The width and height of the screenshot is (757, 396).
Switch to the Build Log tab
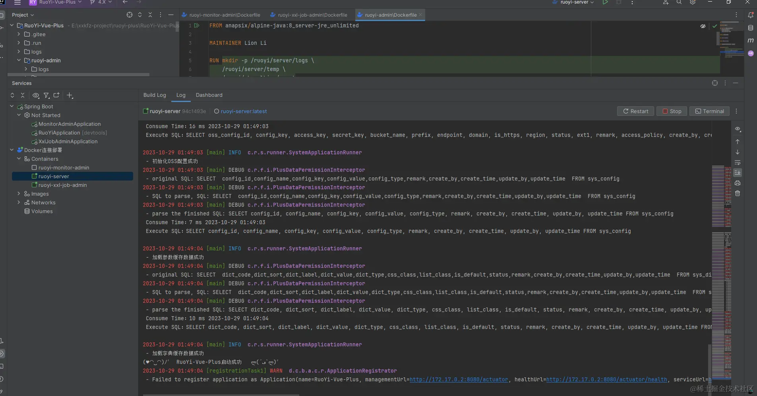point(155,95)
